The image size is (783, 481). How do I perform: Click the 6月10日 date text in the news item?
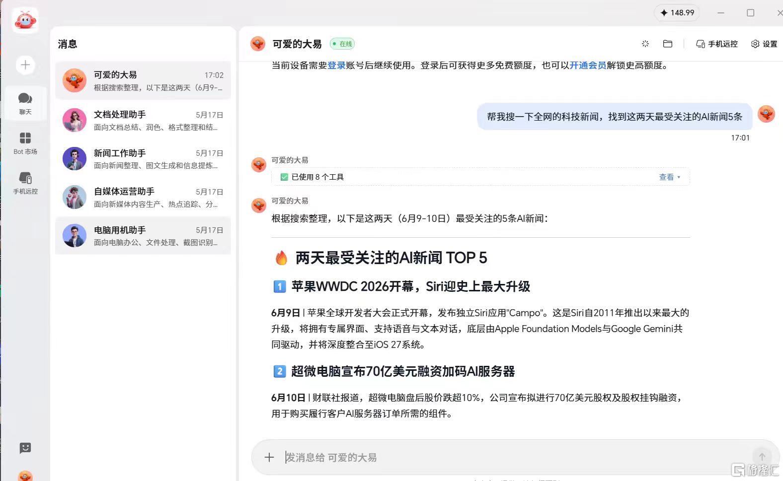click(288, 398)
